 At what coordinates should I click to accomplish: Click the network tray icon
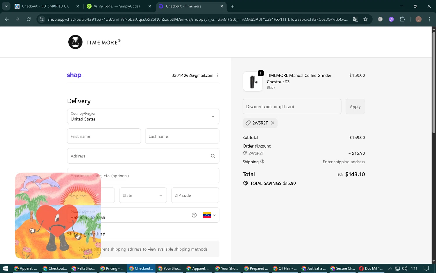[x=397, y=268]
